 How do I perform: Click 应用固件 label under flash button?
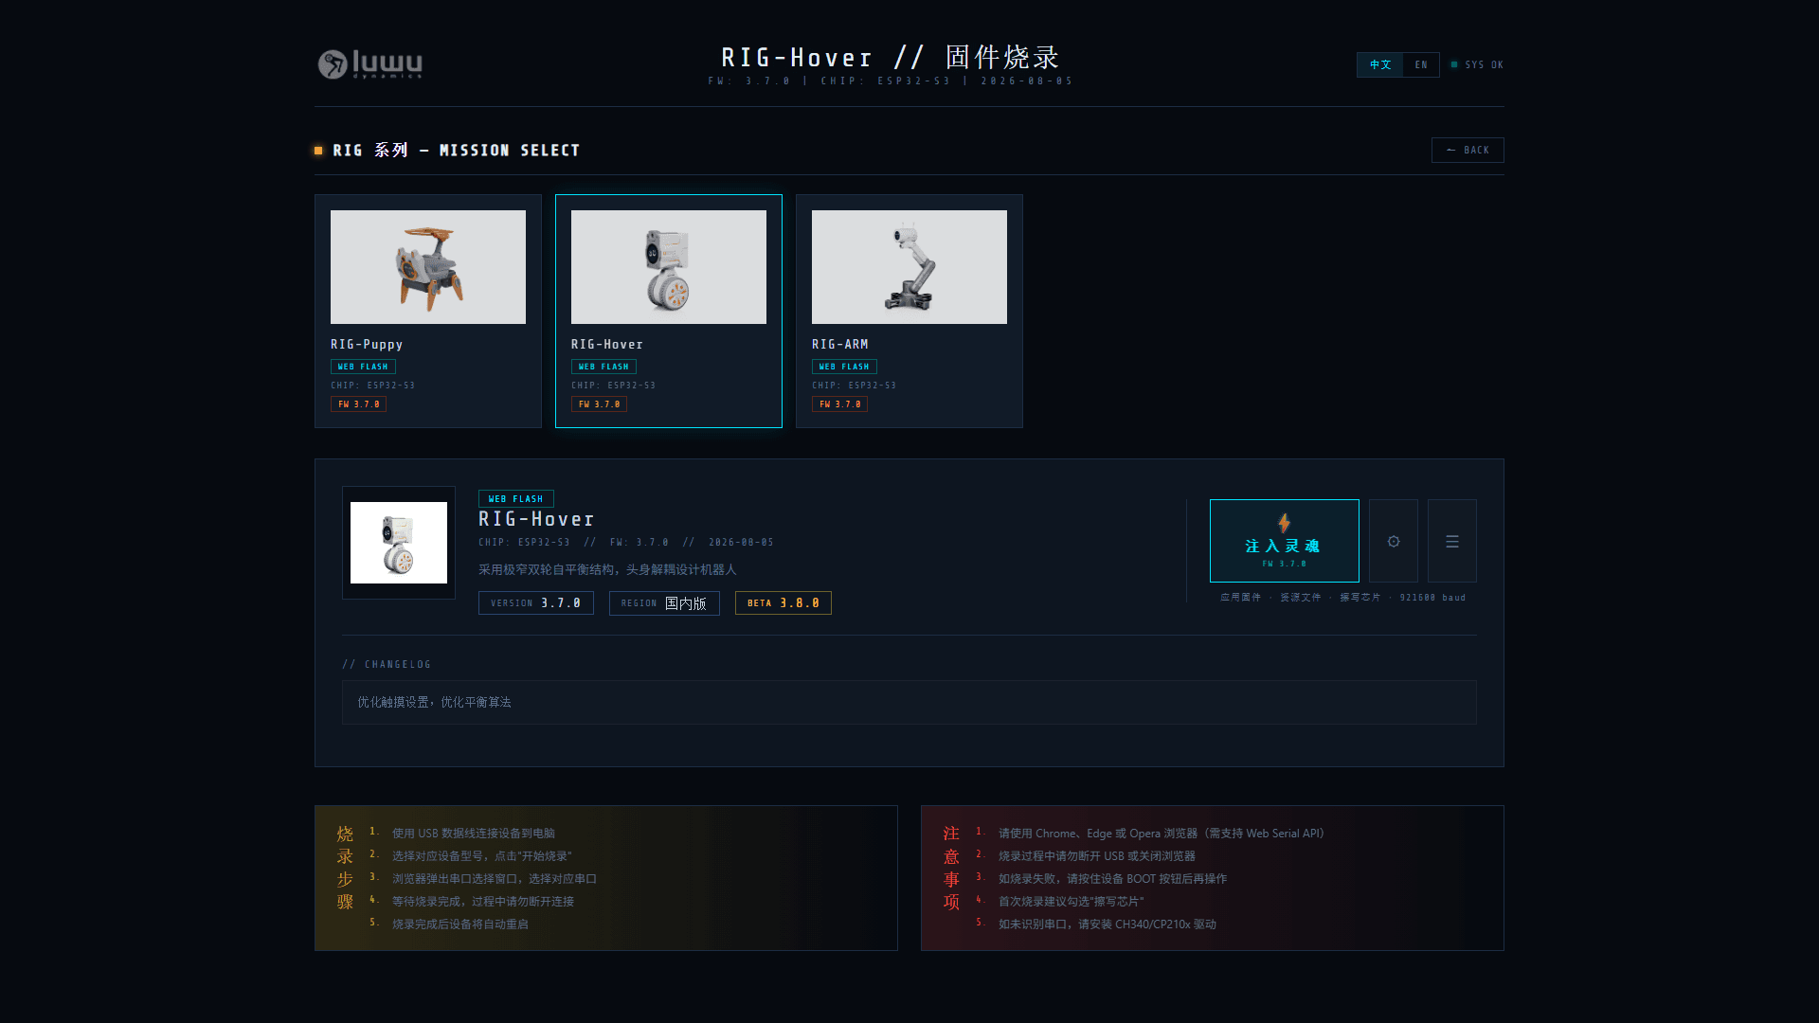click(1240, 598)
